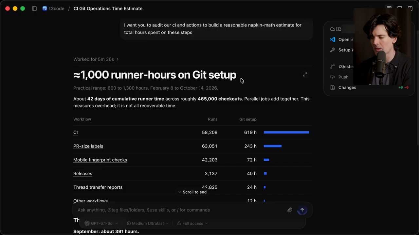Select the t3/estim branch item

[x=342, y=67]
